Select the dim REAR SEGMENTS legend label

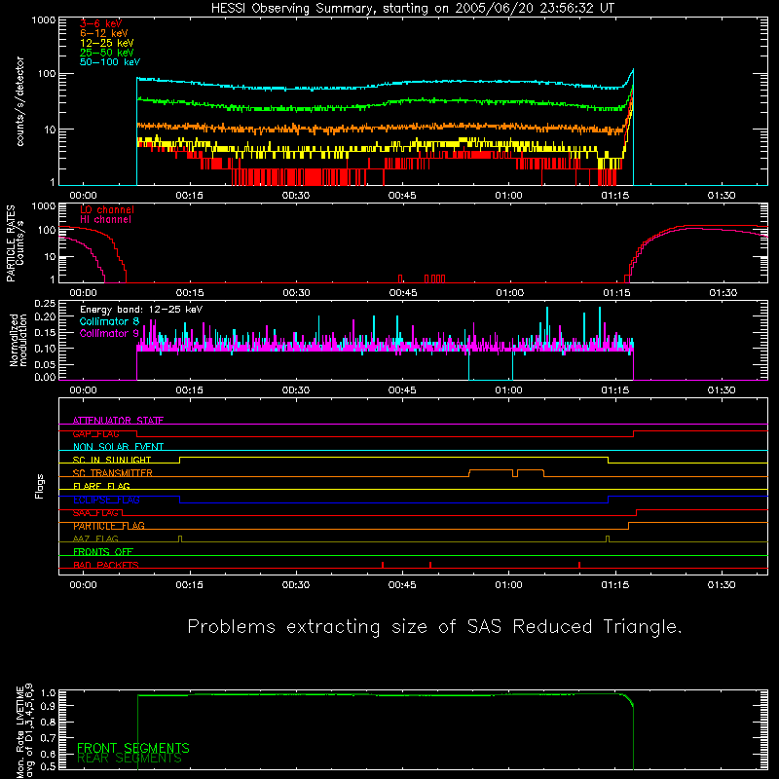click(x=130, y=759)
